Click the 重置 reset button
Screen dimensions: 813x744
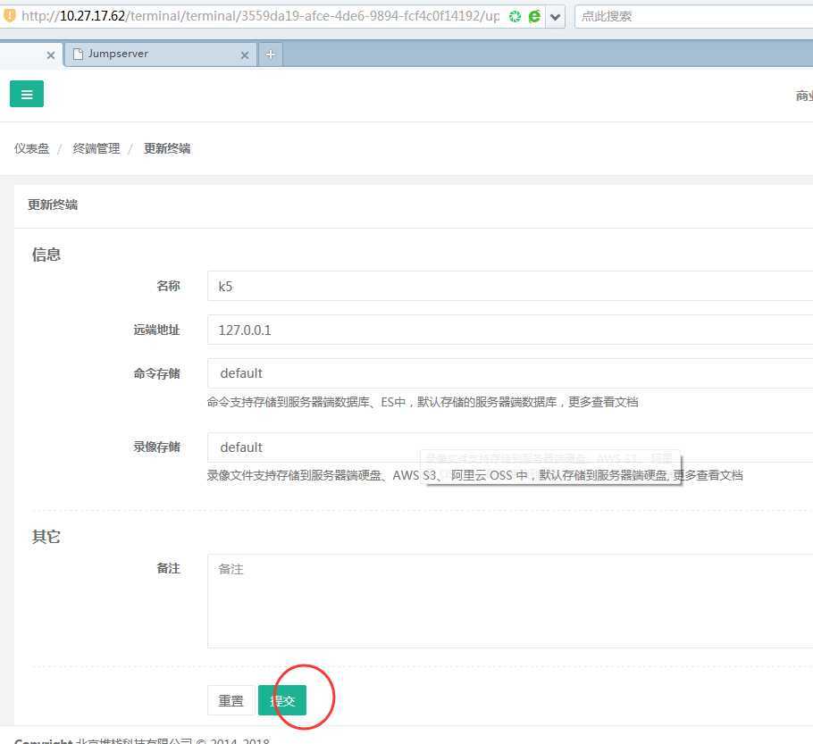(230, 700)
